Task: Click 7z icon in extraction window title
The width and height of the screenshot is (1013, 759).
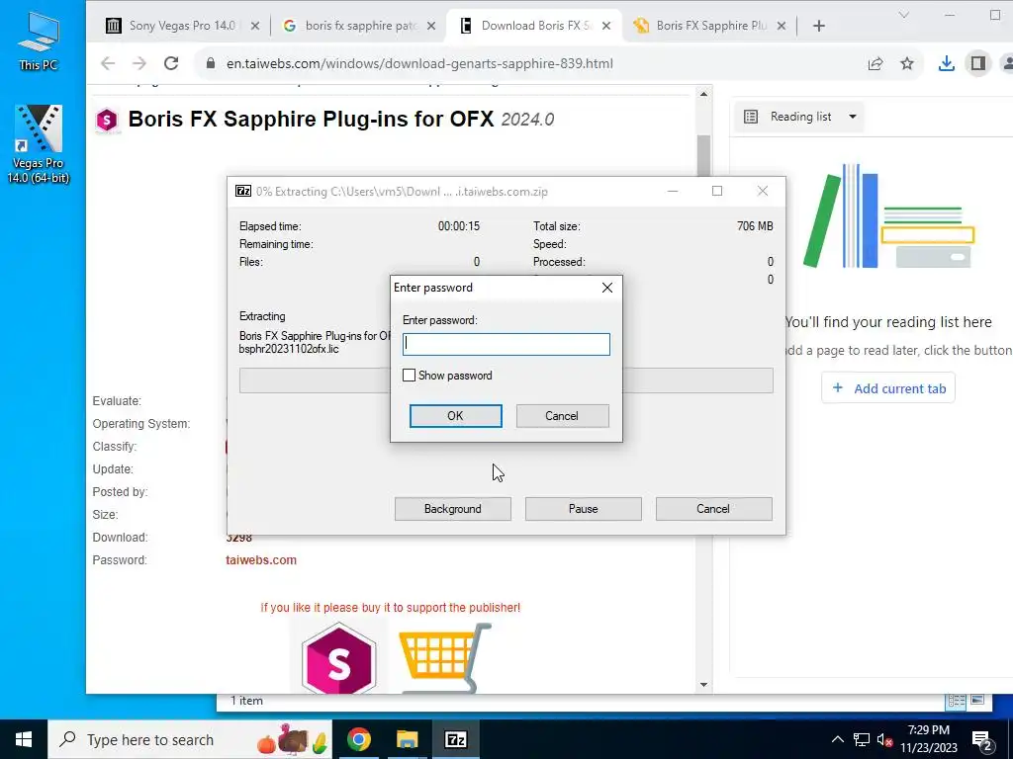Action: 243,191
